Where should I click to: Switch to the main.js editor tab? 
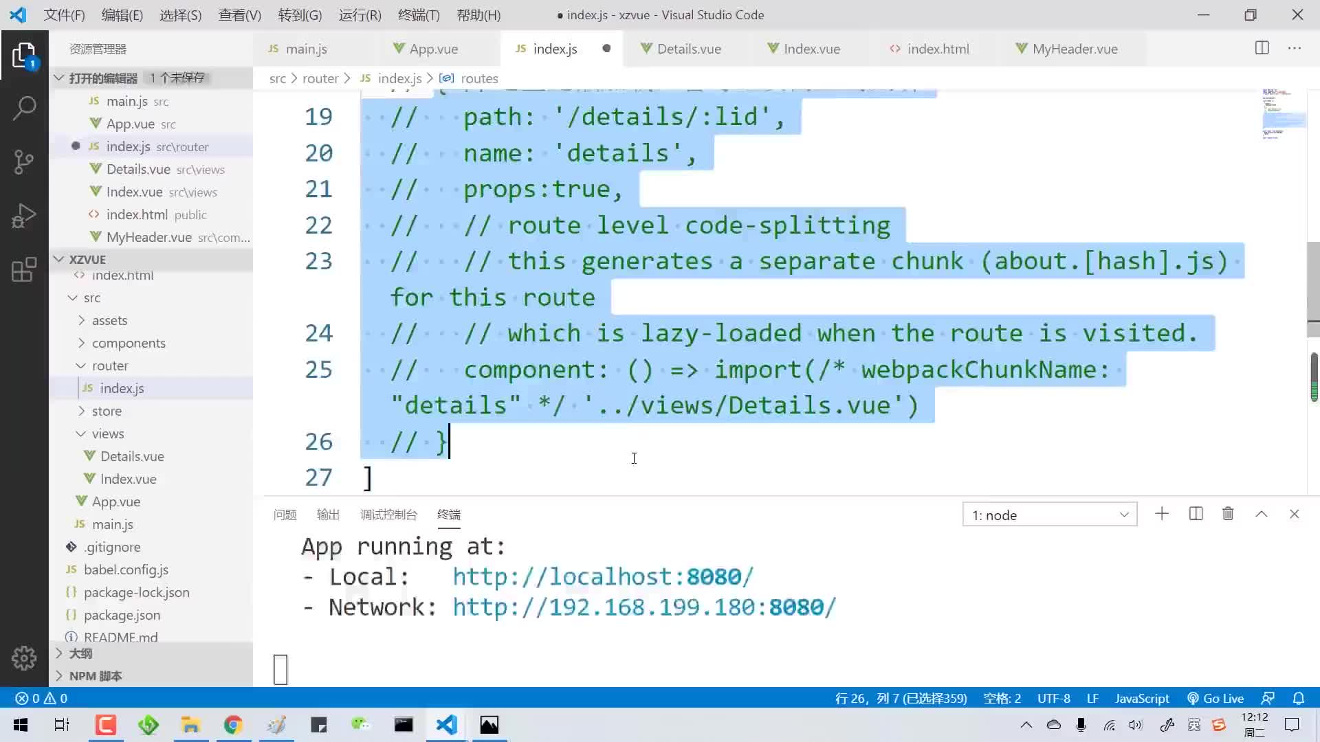pyautogui.click(x=306, y=49)
